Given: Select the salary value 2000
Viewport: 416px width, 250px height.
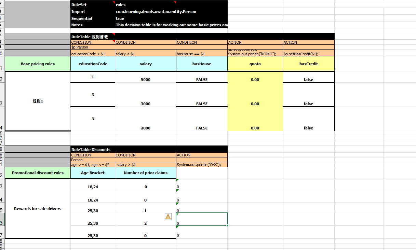Looking at the screenshot, I should (146, 119).
